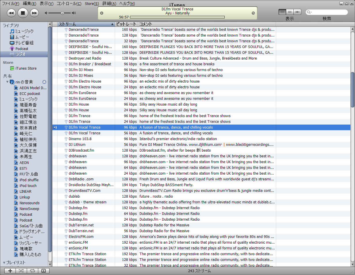Click the loud speaker icon right of the volume slider
The image size is (355, 275).
click(74, 13)
